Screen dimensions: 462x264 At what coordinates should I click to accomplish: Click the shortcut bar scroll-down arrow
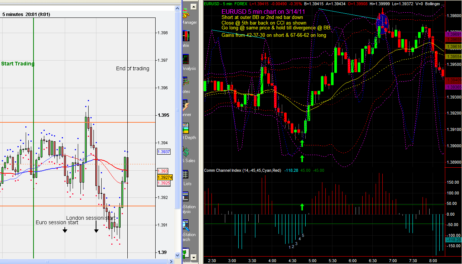point(194,257)
